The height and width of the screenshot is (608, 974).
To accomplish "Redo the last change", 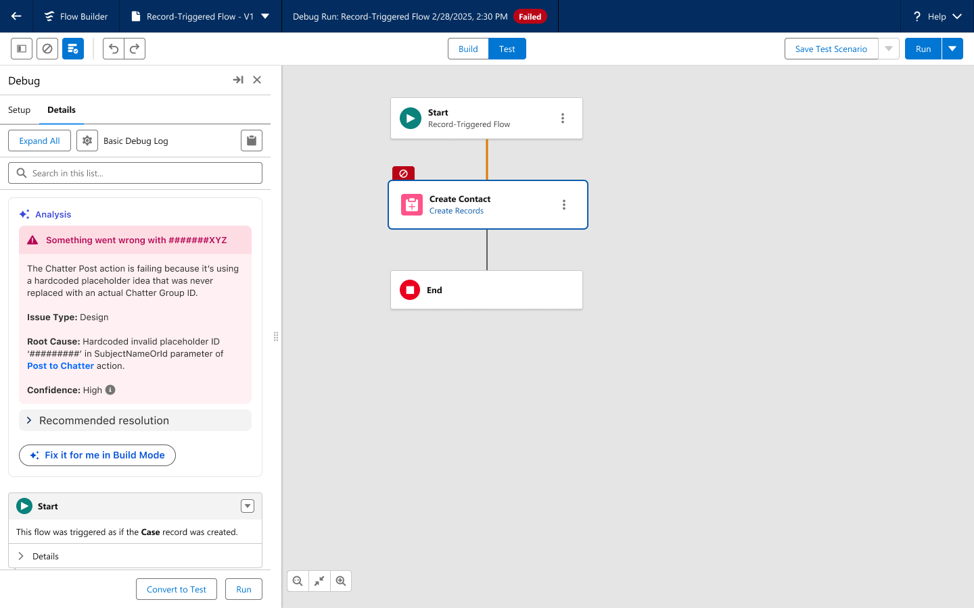I will pos(135,49).
